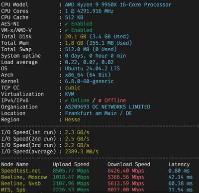Click the System uptime label
Viewport: 199px width, 193px height.
21,56
